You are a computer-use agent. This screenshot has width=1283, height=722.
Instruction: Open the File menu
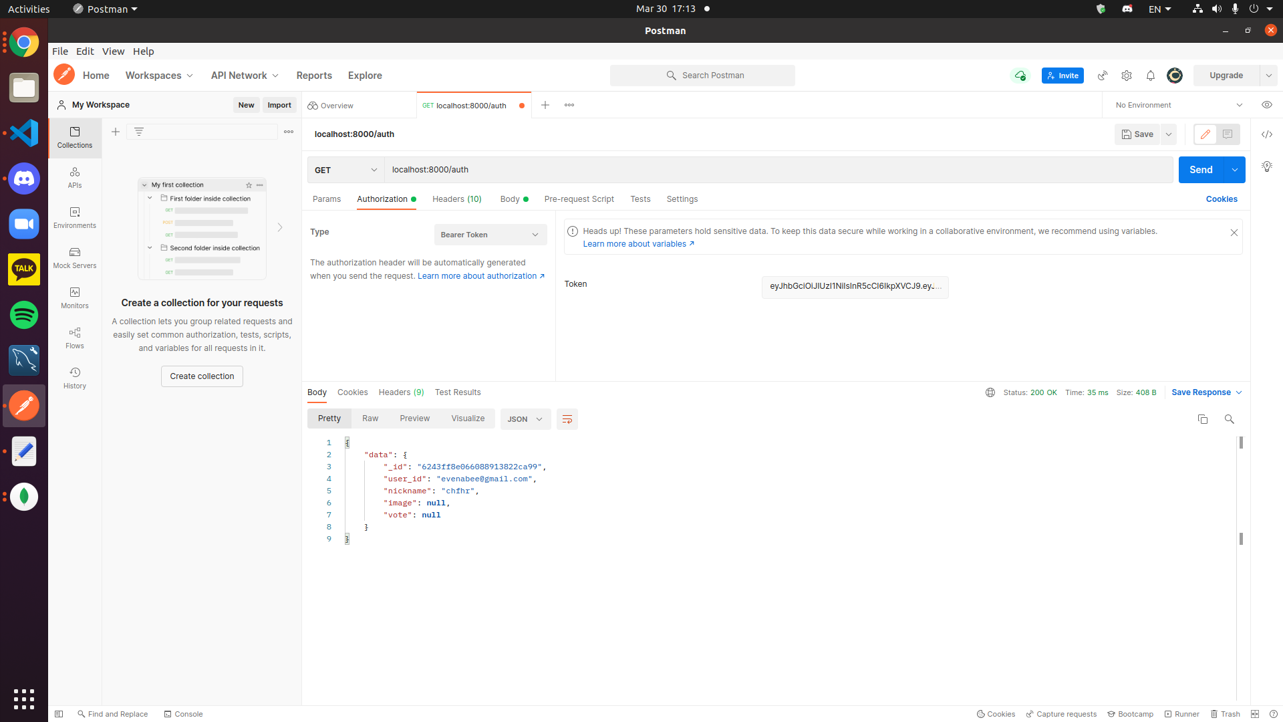60,51
